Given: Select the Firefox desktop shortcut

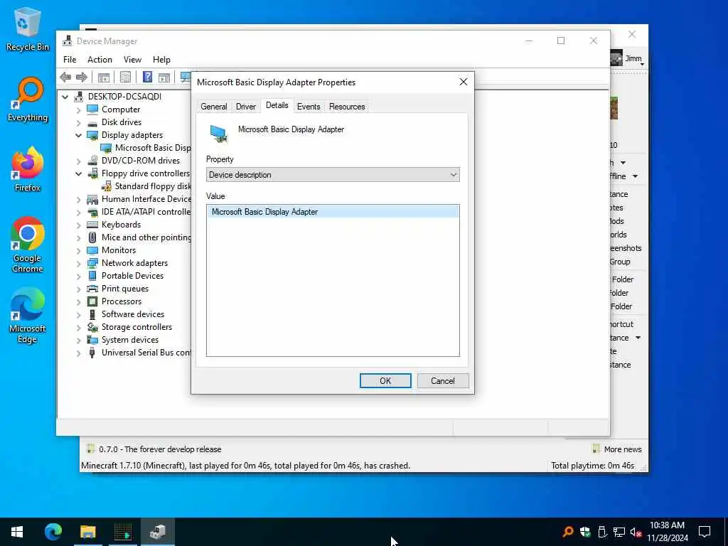Looking at the screenshot, I should click(x=28, y=169).
